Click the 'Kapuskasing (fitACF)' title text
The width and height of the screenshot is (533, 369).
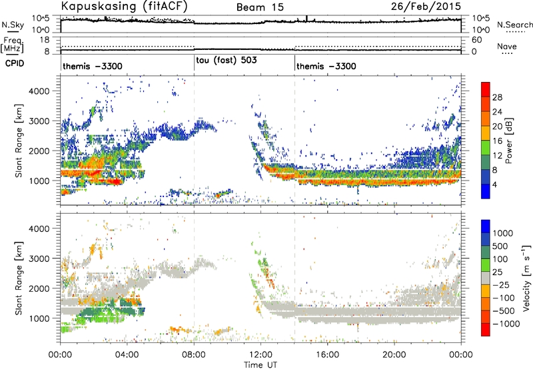[124, 6]
